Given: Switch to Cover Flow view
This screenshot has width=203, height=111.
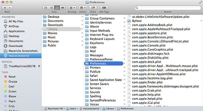Looking at the screenshot, I should (63, 8).
